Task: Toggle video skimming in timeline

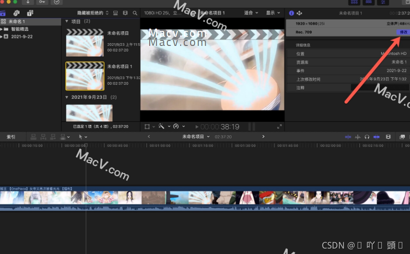Action: (x=348, y=137)
